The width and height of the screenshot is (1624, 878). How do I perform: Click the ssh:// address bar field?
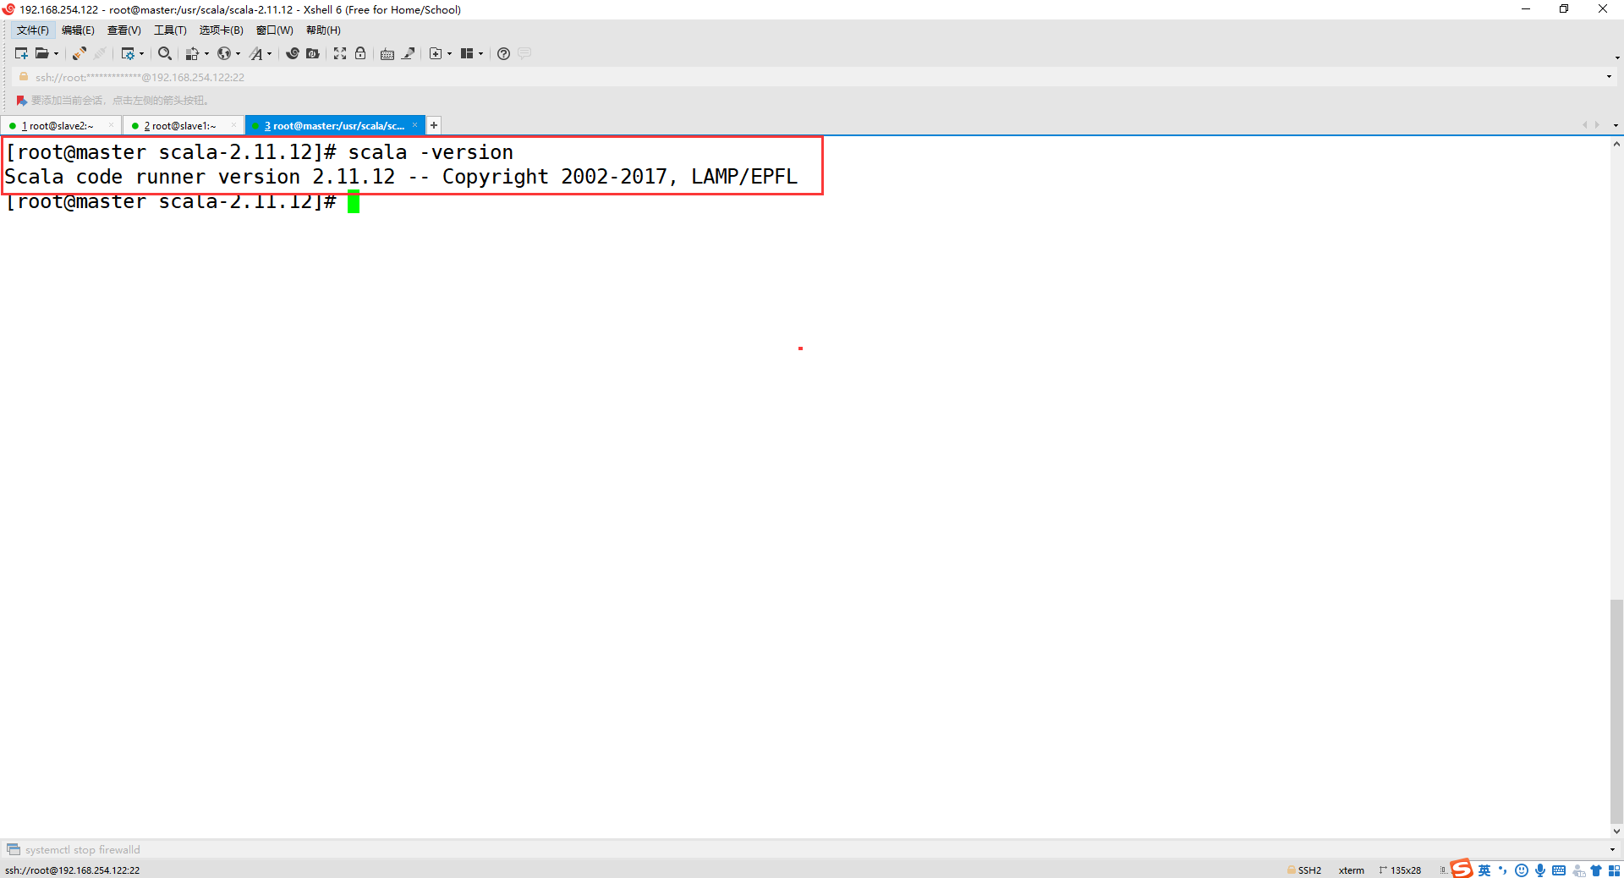click(x=254, y=76)
